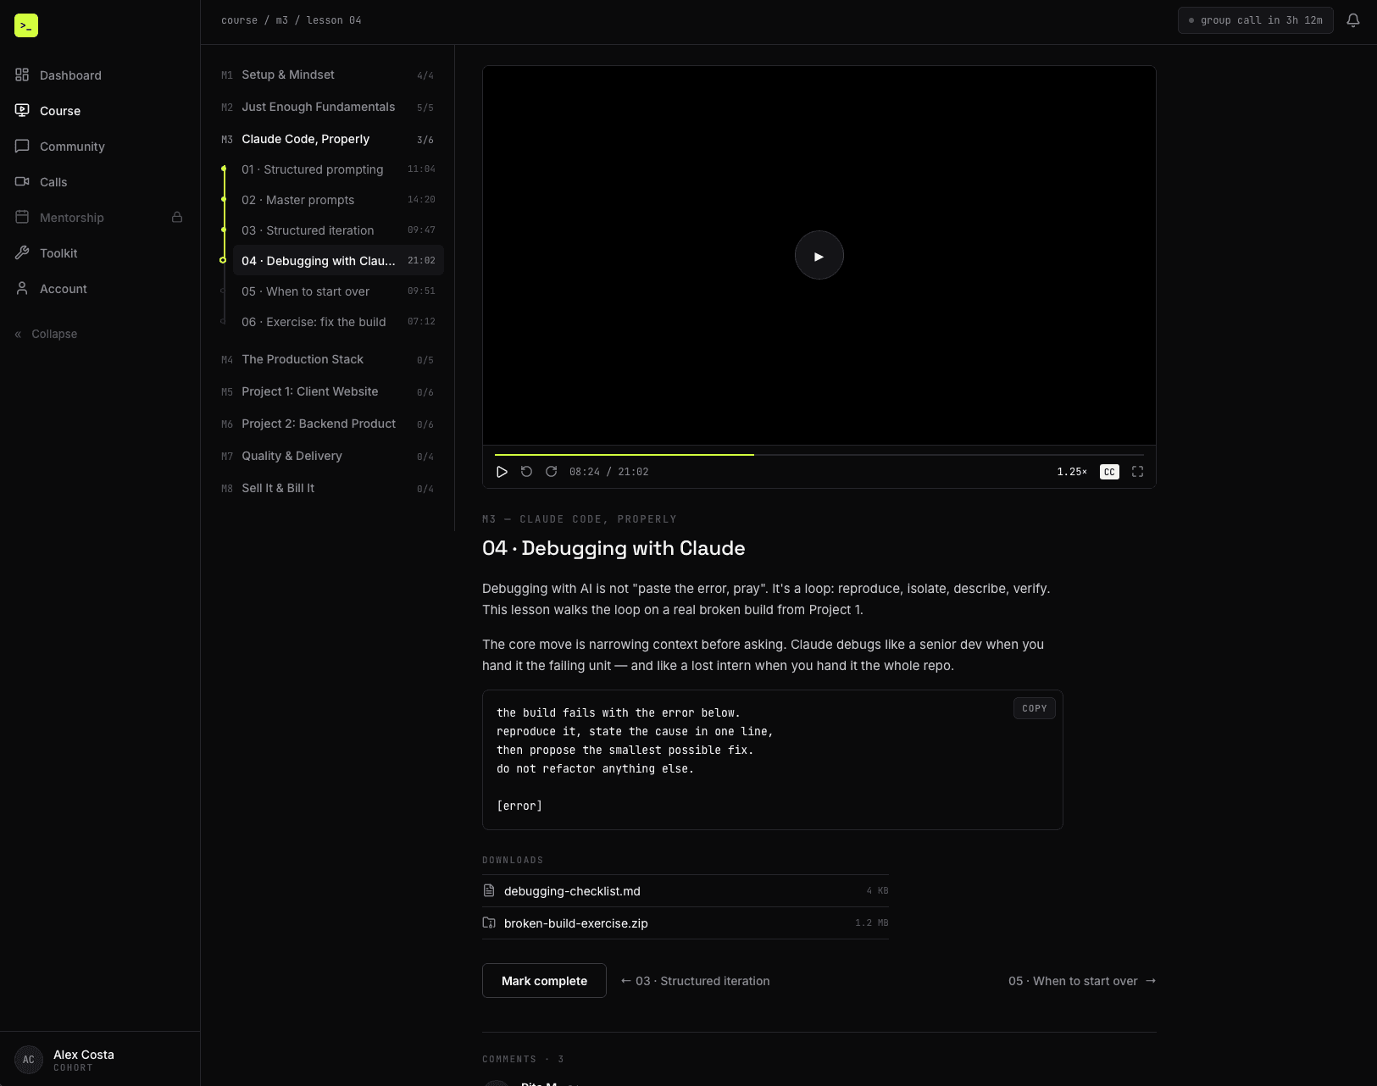
Task: Expand module M1 Setup & Mindset
Action: (x=327, y=75)
